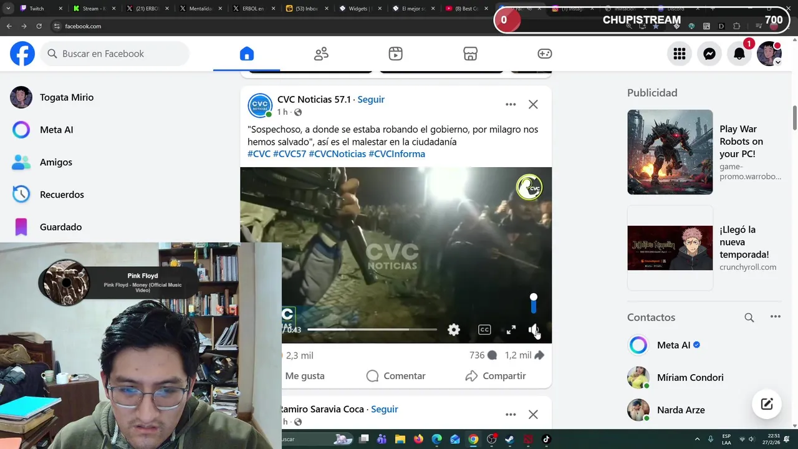The height and width of the screenshot is (449, 798).
Task: Open the #CVC57 hashtag
Action: tap(289, 154)
